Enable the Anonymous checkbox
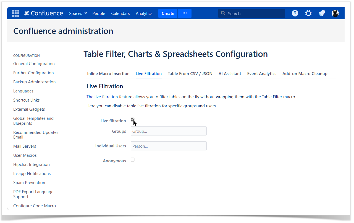This screenshot has height=223, width=354. (133, 160)
